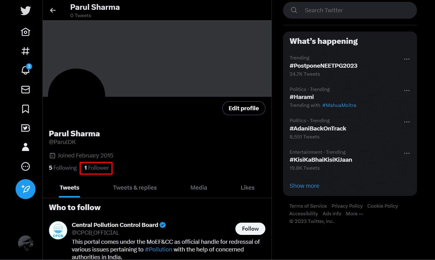The height and width of the screenshot is (260, 435).
Task: Open Bookmarks icon in sidebar
Action: [25, 109]
